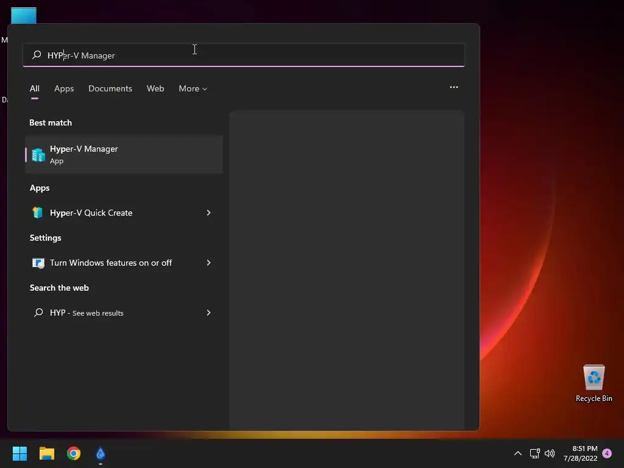Screen dimensions: 624x468
Task: Expand Turn Windows features chevron
Action: 208,263
